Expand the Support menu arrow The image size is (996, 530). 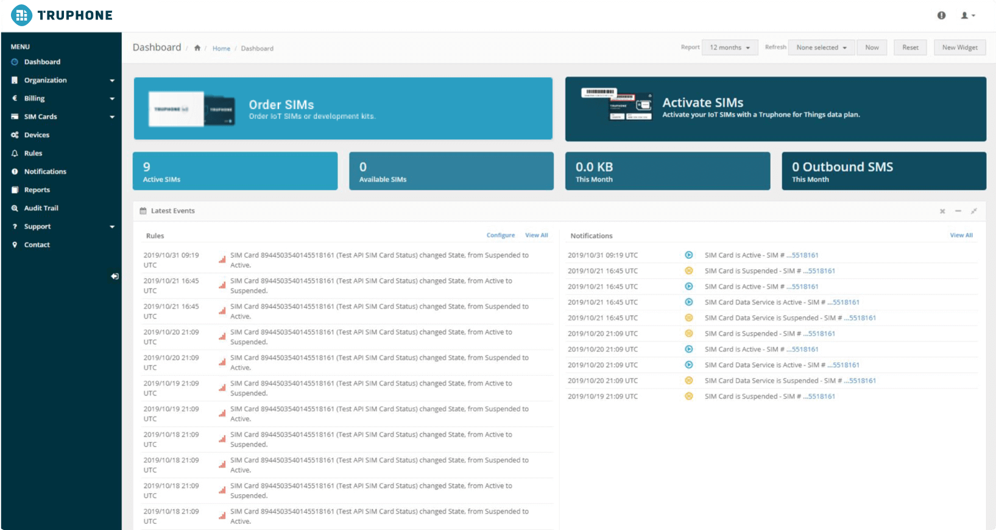112,227
